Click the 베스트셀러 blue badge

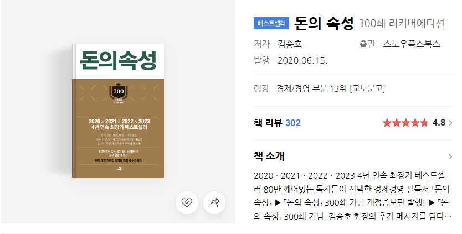pos(271,23)
